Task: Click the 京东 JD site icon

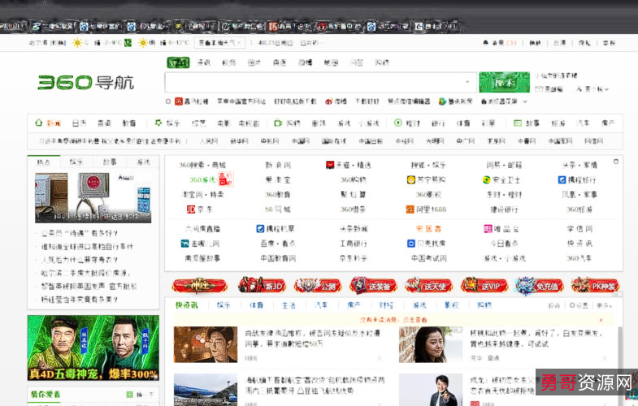Action: click(x=191, y=209)
